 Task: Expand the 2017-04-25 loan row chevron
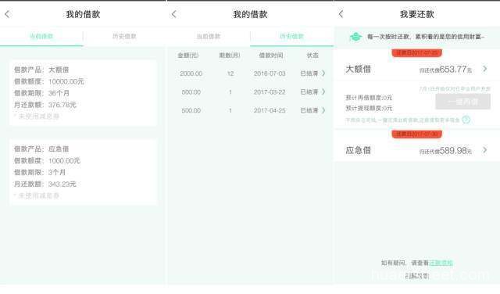coord(323,110)
